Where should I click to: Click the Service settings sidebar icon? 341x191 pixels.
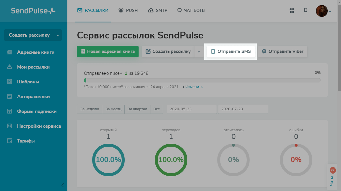coord(10,126)
